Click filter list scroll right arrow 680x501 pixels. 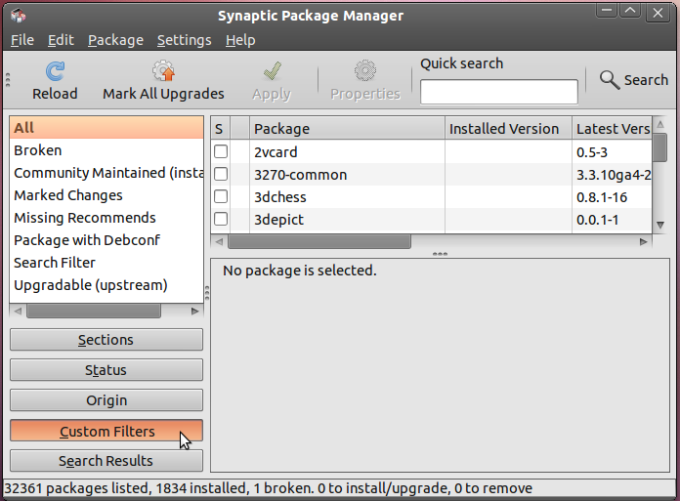point(194,312)
